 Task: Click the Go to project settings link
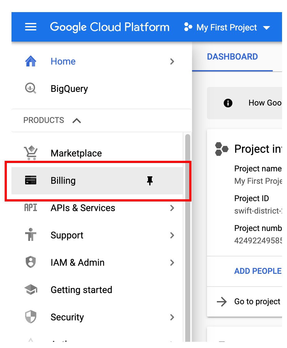coord(257,302)
